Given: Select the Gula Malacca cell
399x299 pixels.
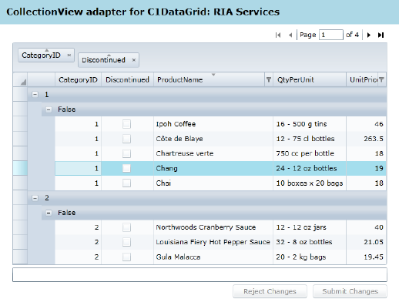Looking at the screenshot, I should [x=213, y=257].
